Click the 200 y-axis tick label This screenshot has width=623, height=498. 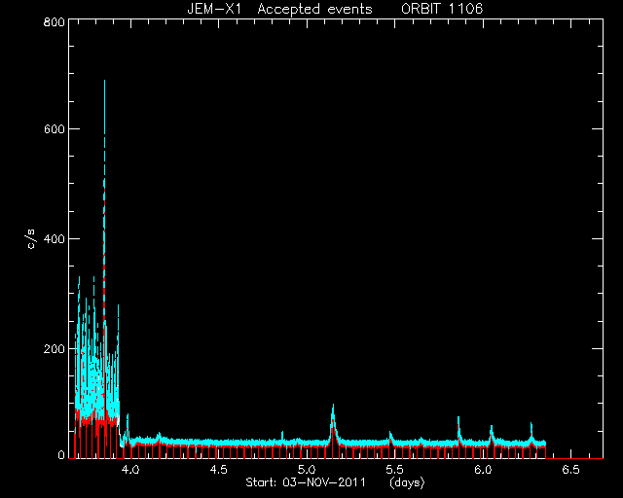[54, 349]
